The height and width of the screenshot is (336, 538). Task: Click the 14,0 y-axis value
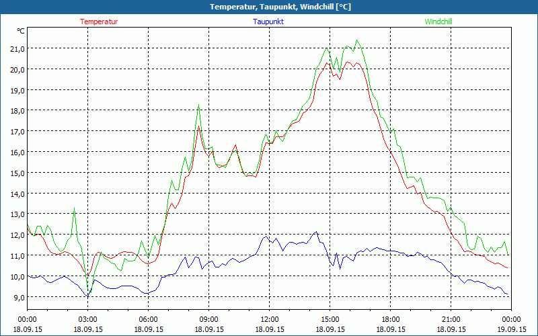[x=17, y=194]
